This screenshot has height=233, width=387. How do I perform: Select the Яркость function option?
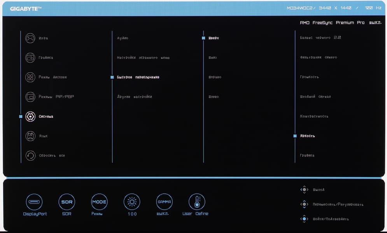tap(307, 136)
